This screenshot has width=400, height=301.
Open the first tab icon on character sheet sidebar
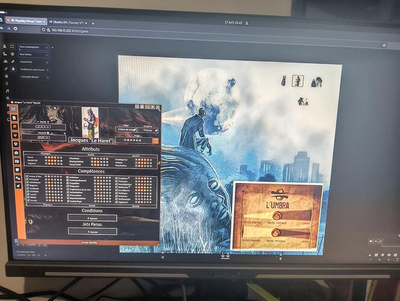click(14, 109)
